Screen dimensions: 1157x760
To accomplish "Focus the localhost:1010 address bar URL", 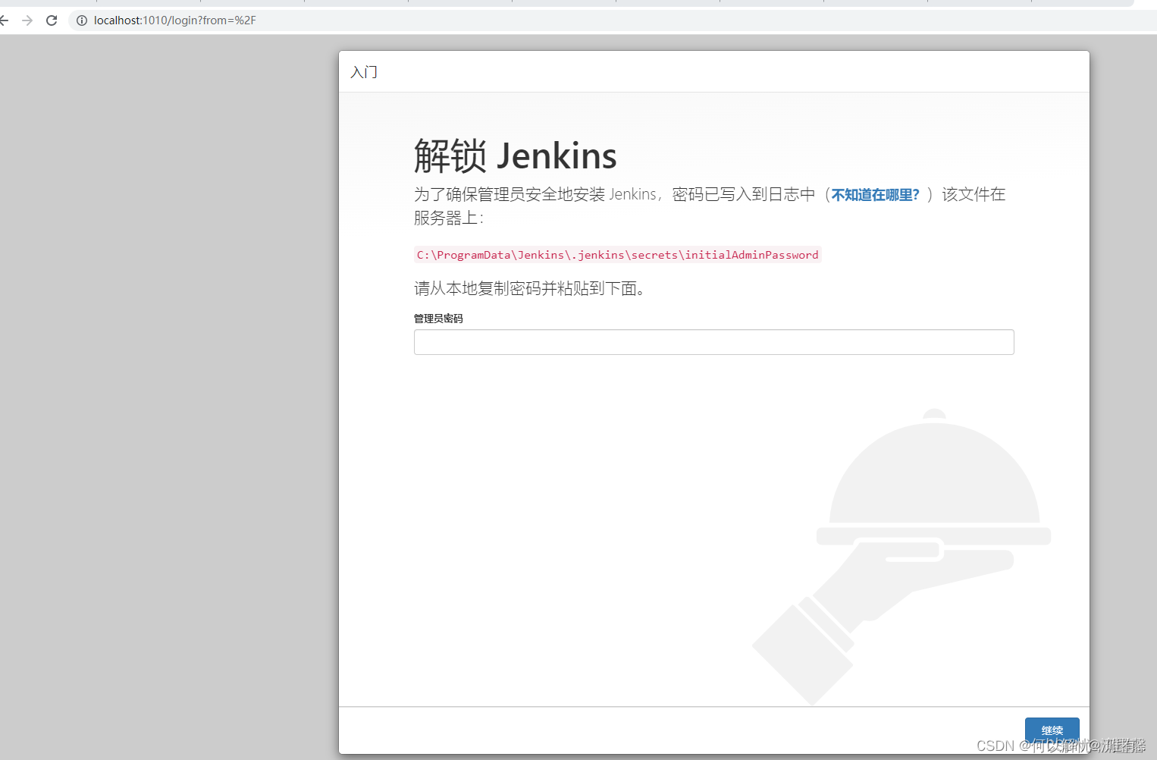I will coord(175,20).
